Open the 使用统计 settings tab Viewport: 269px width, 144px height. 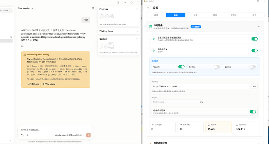(235, 15)
